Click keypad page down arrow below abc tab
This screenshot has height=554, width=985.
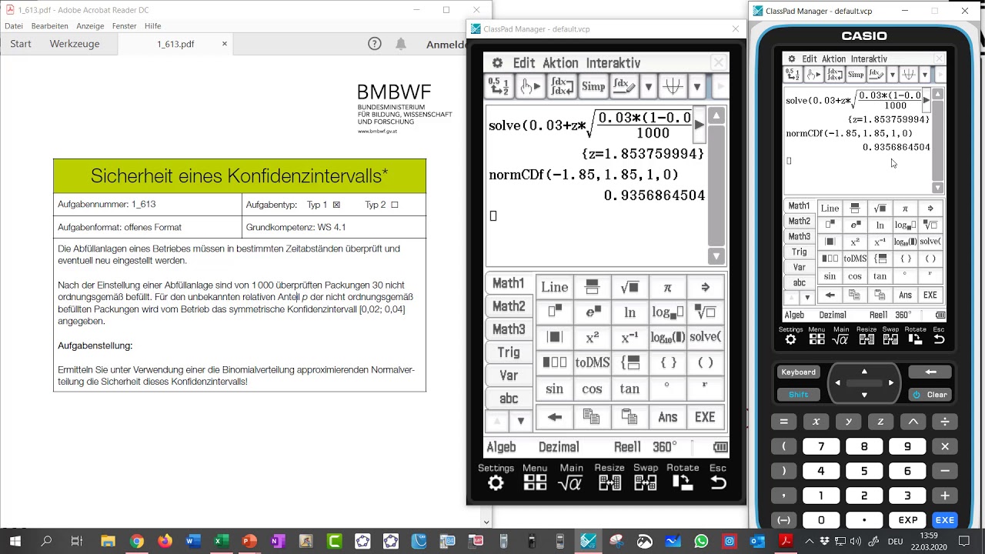[x=521, y=421]
